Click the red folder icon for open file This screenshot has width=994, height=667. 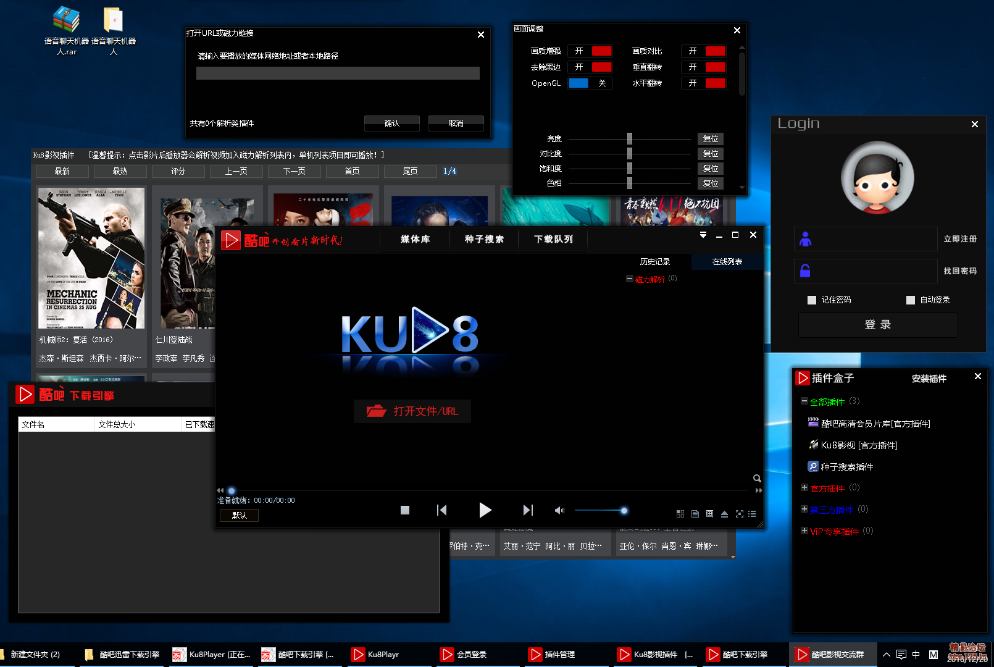(376, 411)
